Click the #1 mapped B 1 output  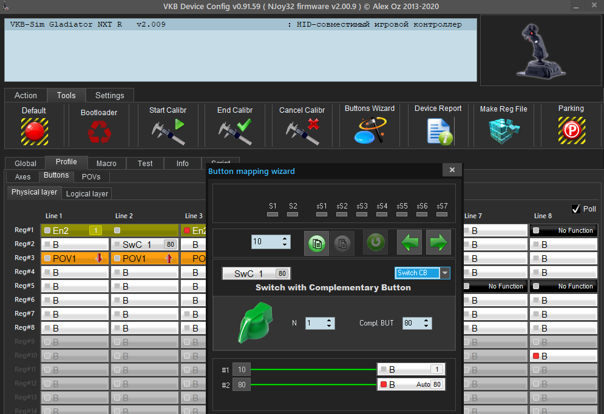(x=411, y=369)
